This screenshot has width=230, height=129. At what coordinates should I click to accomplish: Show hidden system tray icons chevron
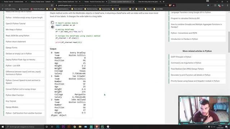tap(206, 127)
